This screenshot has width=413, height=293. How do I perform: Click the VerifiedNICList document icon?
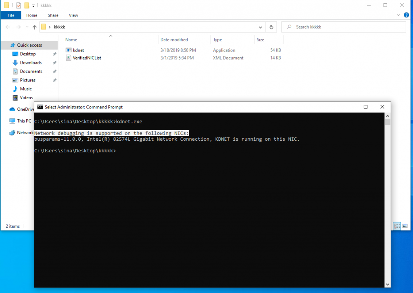(x=69, y=58)
